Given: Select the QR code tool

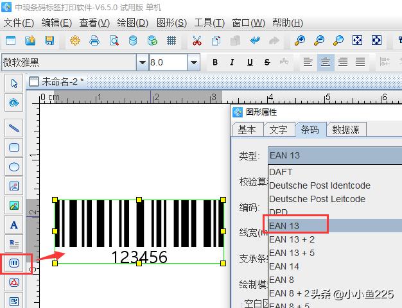Looking at the screenshot, I should (14, 301).
